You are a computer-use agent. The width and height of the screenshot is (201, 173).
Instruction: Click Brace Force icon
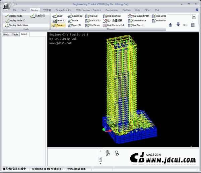click(154, 21)
